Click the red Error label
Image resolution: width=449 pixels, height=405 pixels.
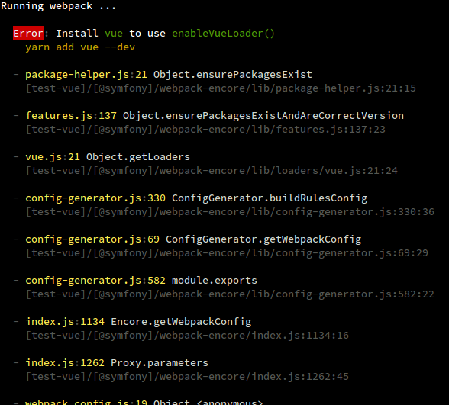tap(28, 34)
